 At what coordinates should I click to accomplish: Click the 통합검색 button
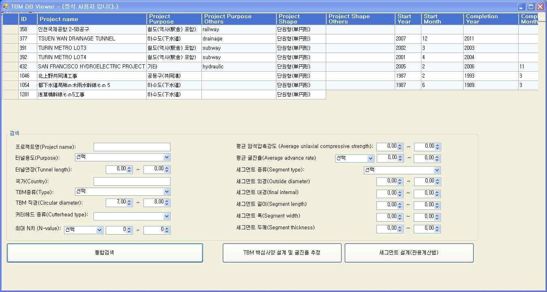105,253
